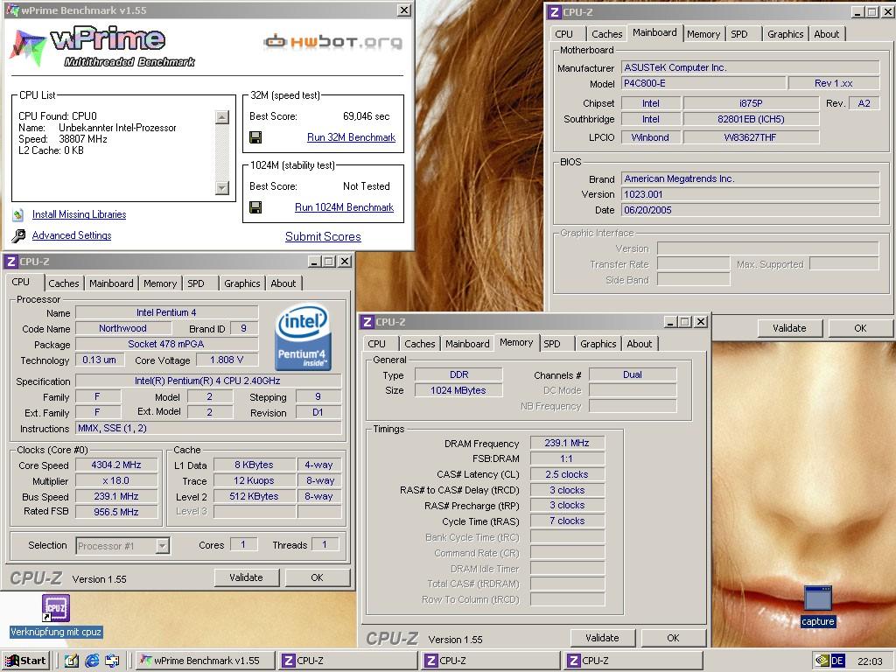896x672 pixels.
Task: Click the Core Speed value 4304.2 MHz
Action: (x=116, y=465)
